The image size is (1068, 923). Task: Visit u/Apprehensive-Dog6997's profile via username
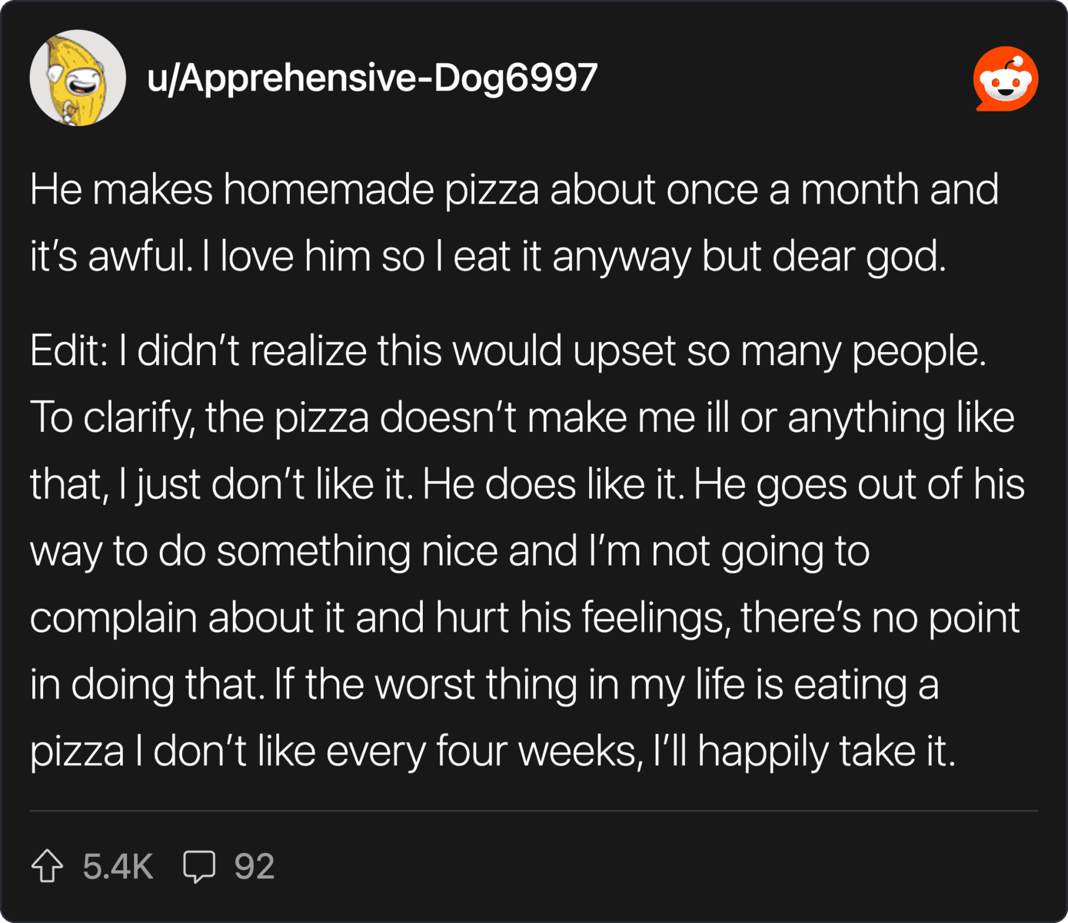click(372, 78)
